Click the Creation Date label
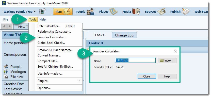Viewport: 212px width, 98px height. point(14,84)
